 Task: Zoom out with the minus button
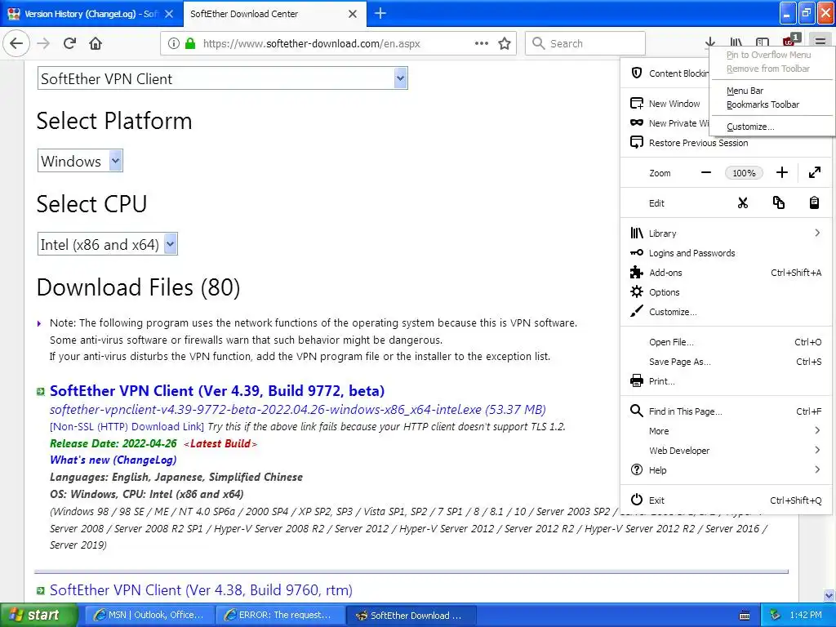[x=706, y=173]
